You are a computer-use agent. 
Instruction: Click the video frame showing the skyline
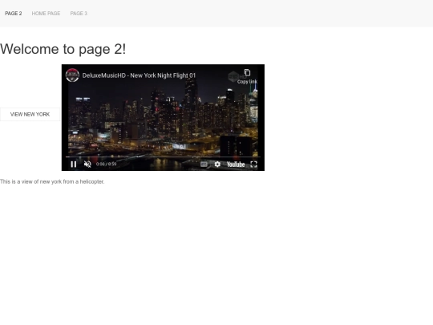tap(163, 117)
